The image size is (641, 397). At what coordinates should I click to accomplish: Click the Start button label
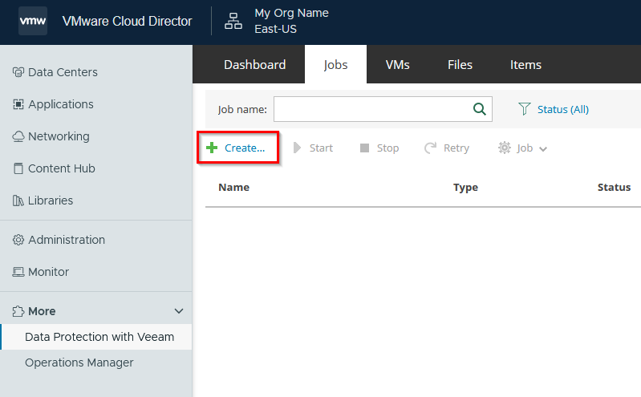pos(321,148)
